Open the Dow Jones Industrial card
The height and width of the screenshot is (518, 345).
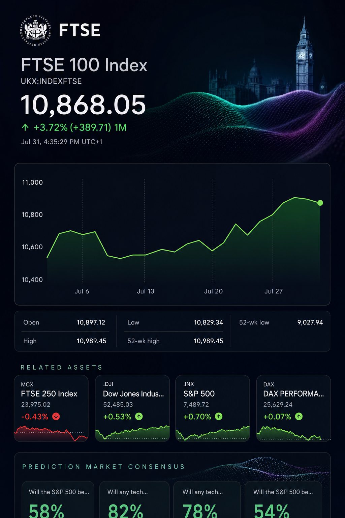point(132,408)
